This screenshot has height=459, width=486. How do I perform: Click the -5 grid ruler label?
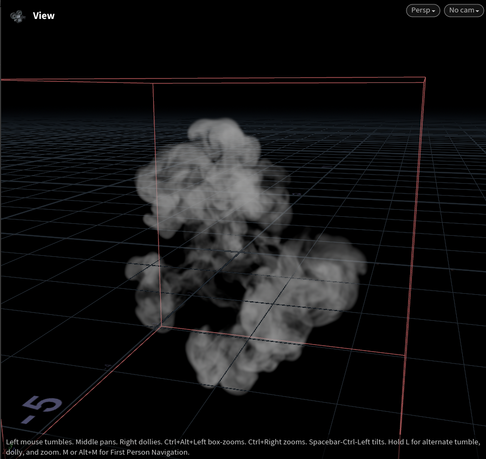tap(42, 409)
